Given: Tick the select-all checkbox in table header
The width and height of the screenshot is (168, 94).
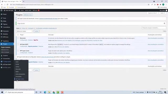Looking at the screenshot, I should 18,35.
